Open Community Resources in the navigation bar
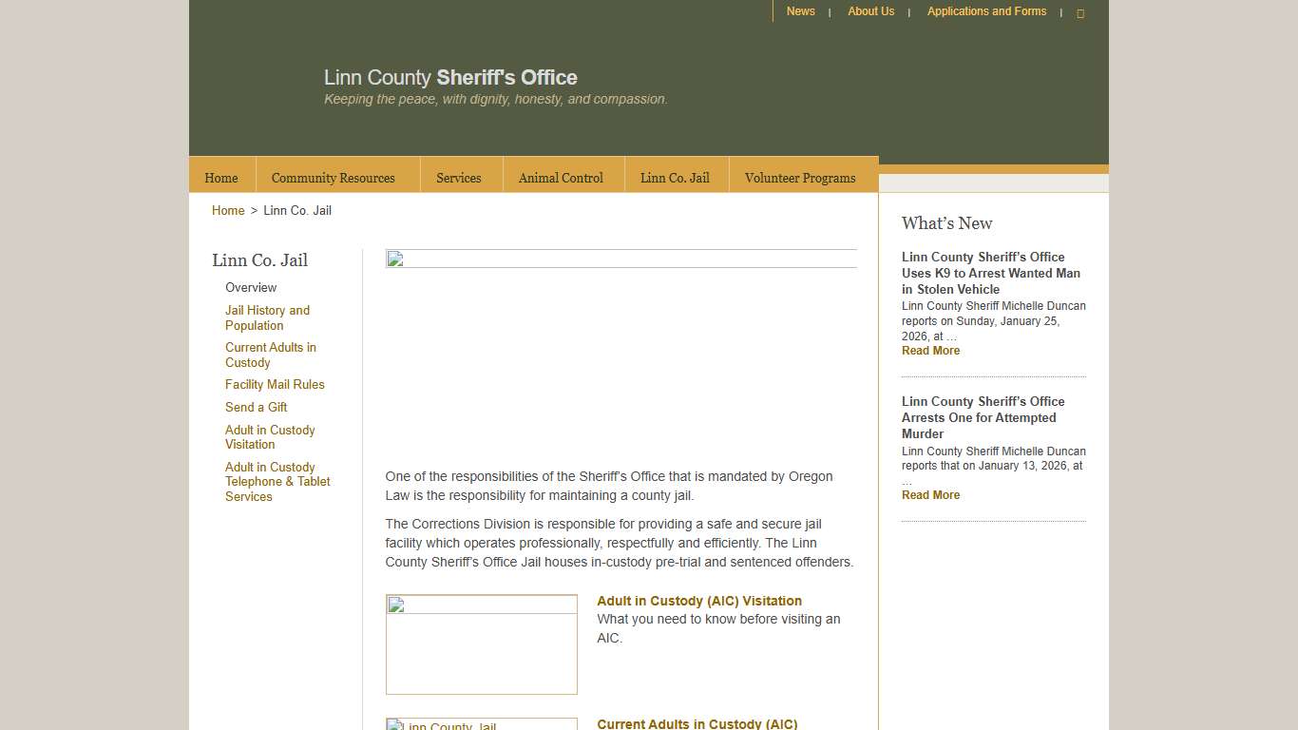This screenshot has width=1298, height=730. (334, 178)
